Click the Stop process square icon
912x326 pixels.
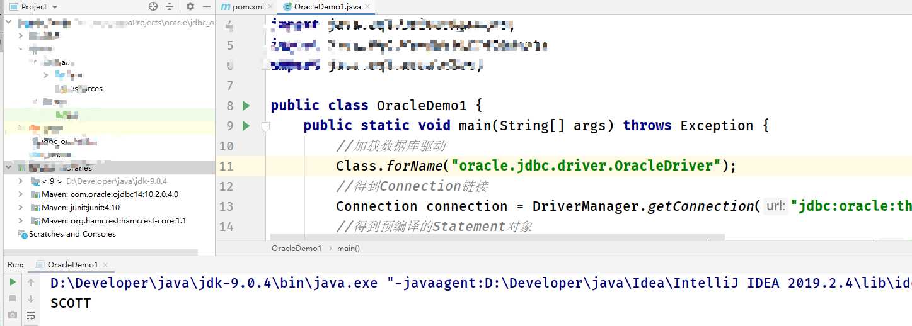[13, 299]
